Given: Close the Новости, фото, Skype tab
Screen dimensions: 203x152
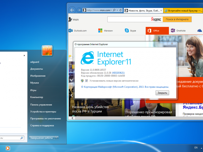Looking at the screenshot, I should [x=161, y=10].
